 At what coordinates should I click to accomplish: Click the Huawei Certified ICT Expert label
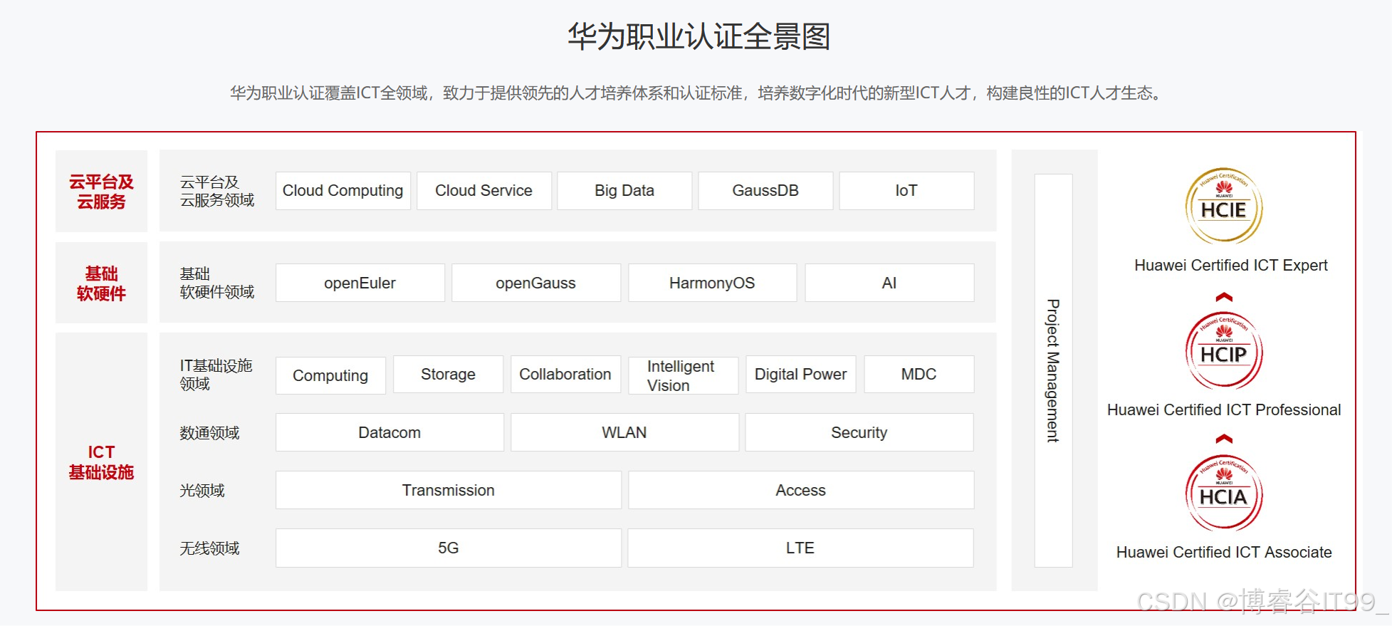coord(1230,266)
